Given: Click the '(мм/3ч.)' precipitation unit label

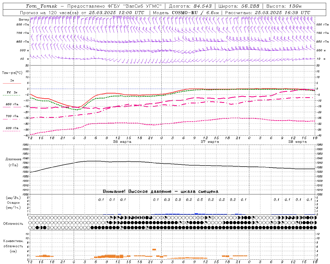Looking at the screenshot, I should pos(13,198).
